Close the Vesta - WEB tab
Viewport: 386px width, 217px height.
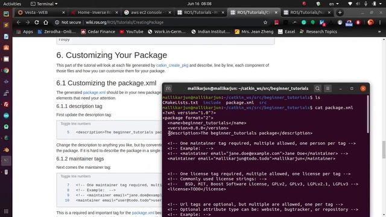tap(63, 13)
